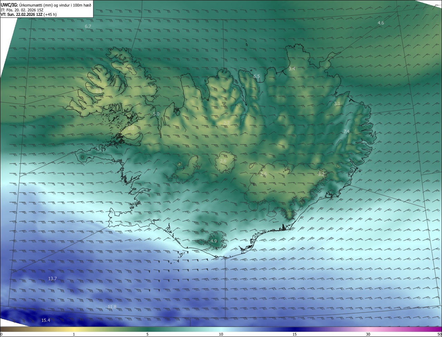This screenshot has width=442, height=337.
Task: Select the 5.0 value label
Action: click(156, 114)
